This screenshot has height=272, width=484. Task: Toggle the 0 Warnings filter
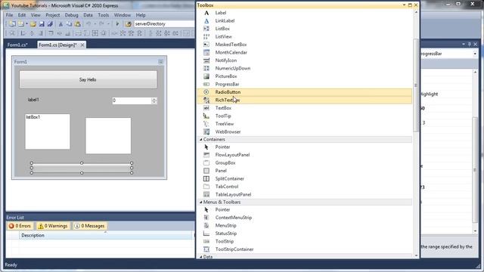pos(53,226)
